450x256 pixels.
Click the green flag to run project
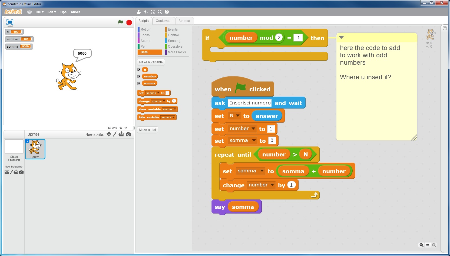[120, 22]
